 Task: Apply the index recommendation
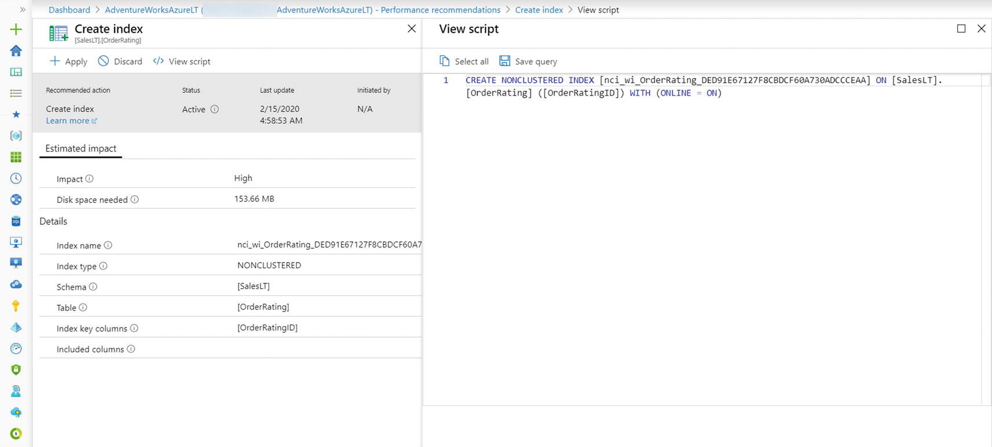[68, 61]
